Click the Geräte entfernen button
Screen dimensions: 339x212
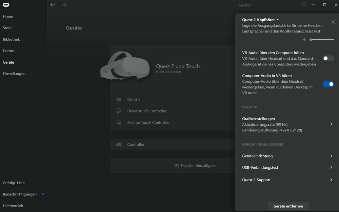pyautogui.click(x=288, y=206)
